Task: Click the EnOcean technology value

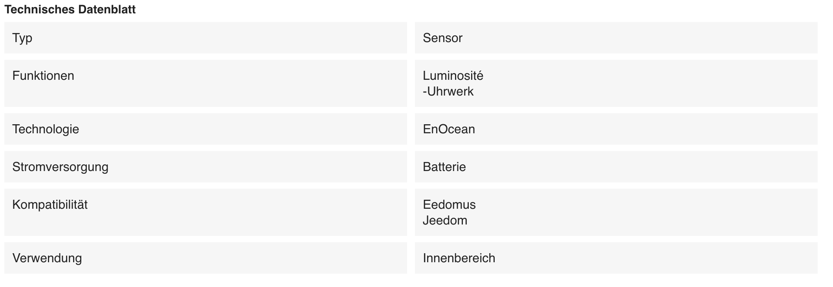Action: tap(449, 129)
